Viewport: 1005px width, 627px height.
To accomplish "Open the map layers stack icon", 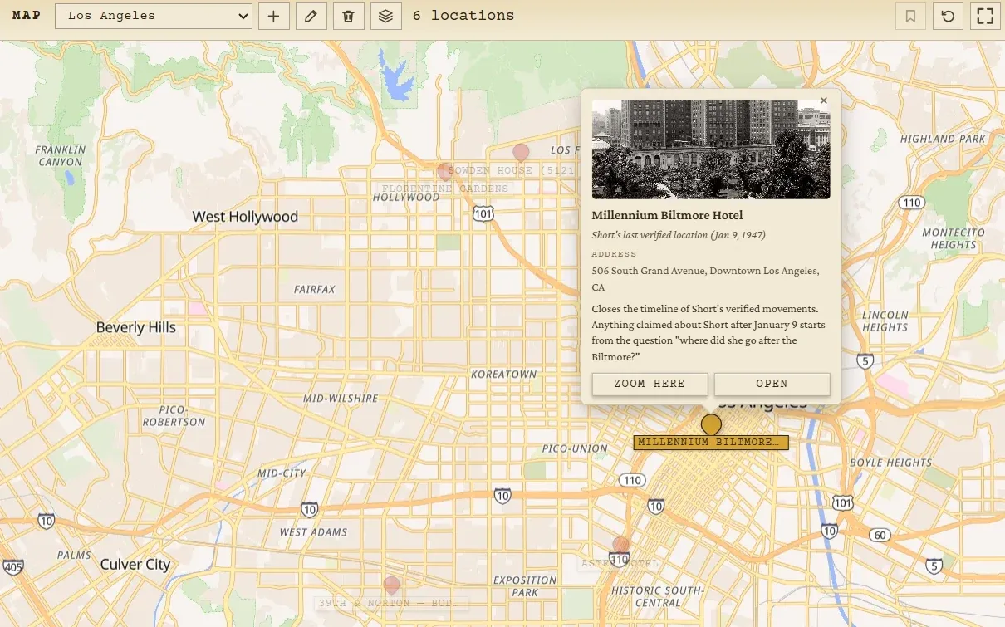I will tap(386, 16).
